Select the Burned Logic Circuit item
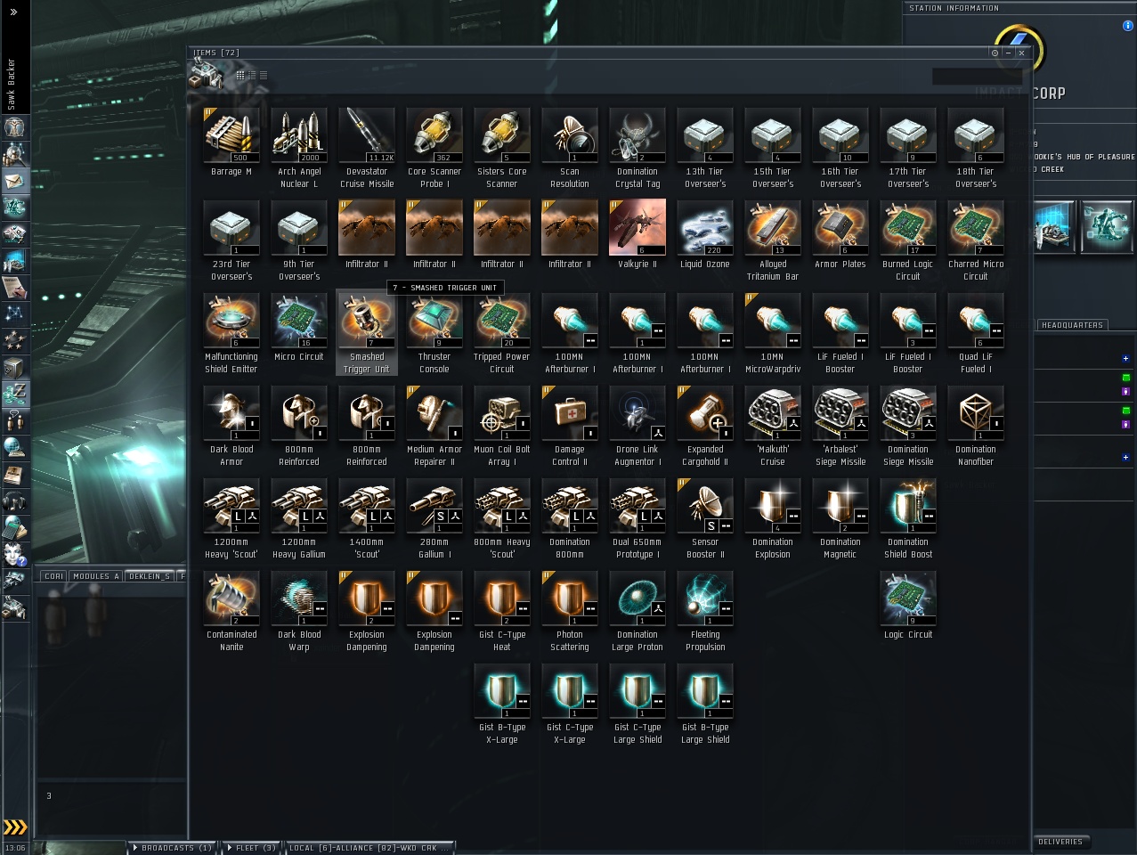 pyautogui.click(x=908, y=229)
